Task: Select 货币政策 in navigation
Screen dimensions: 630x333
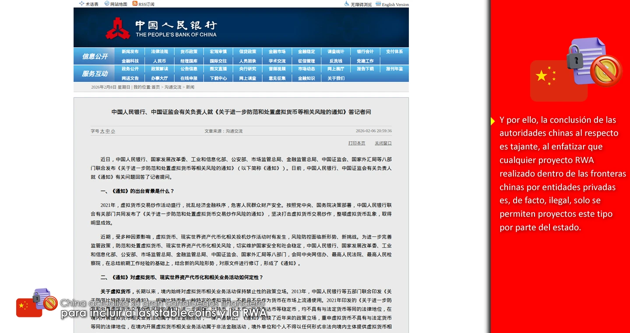Action: pyautogui.click(x=189, y=52)
